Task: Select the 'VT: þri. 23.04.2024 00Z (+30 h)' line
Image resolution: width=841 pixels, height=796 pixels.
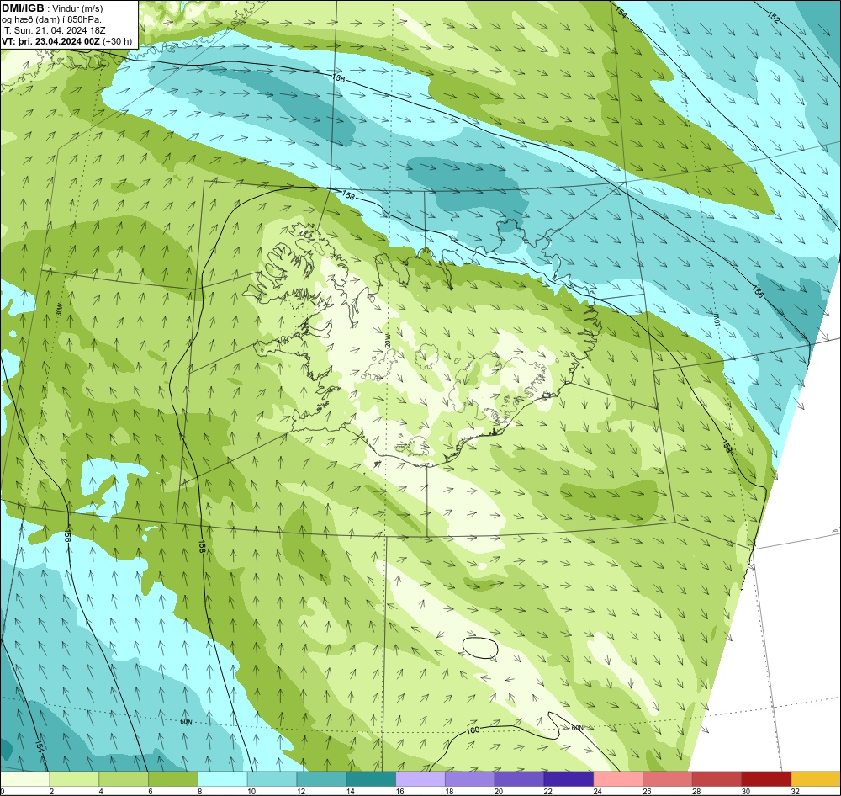Action: [x=66, y=40]
